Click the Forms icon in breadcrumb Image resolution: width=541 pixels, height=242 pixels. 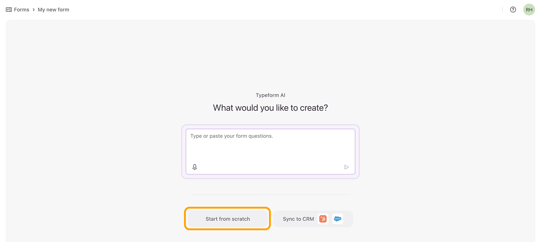9,10
